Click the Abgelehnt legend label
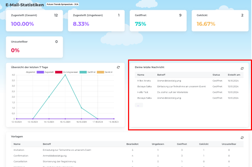Image resolution: width=252 pixels, height=167 pixels. tap(30, 72)
